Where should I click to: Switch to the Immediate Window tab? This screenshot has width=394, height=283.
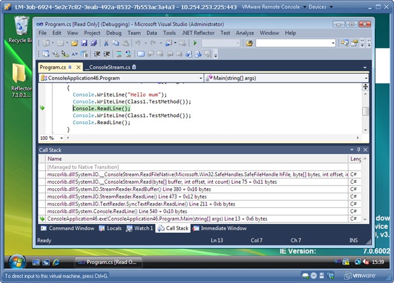220,228
